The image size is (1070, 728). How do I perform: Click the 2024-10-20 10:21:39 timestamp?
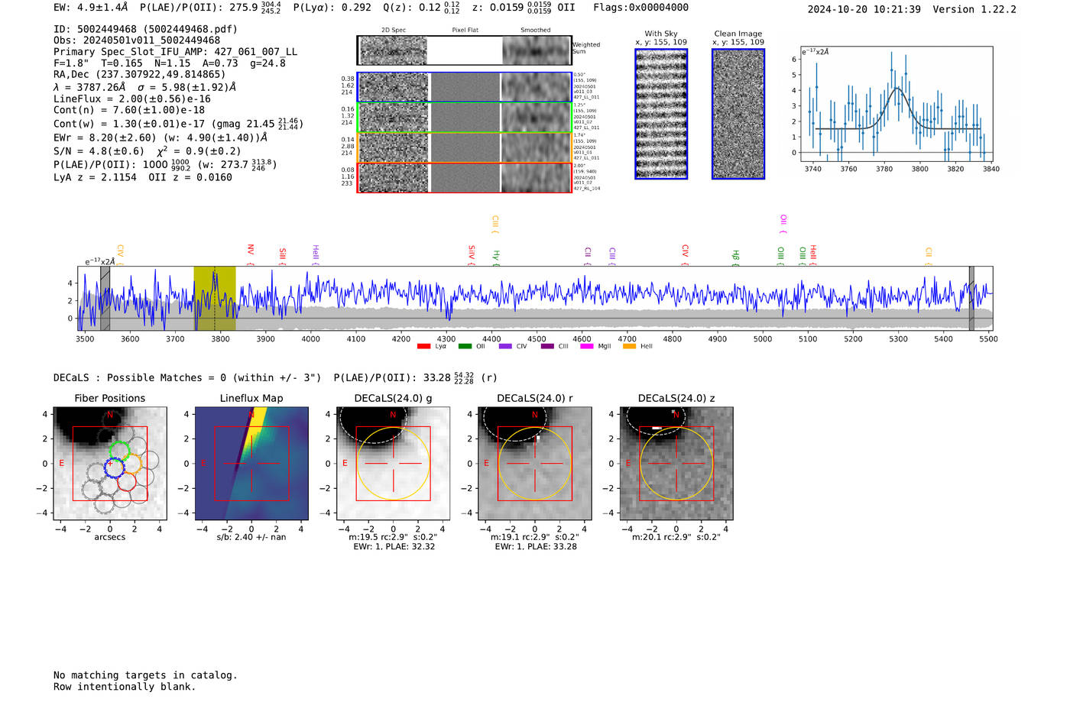[864, 9]
